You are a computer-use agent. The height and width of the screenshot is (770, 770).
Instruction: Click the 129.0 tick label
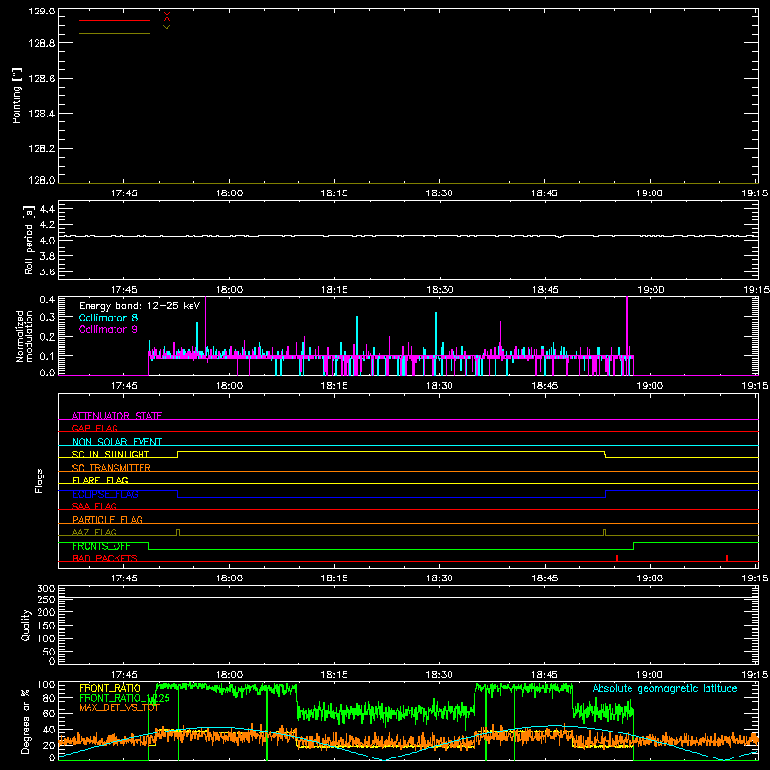(x=41, y=12)
